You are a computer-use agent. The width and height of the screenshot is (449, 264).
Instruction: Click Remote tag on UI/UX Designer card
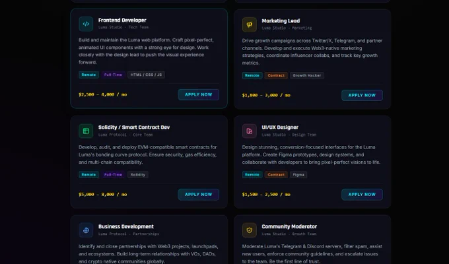(252, 175)
